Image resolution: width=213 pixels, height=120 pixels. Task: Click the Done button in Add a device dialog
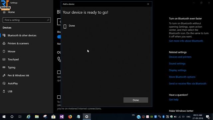click(x=135, y=100)
